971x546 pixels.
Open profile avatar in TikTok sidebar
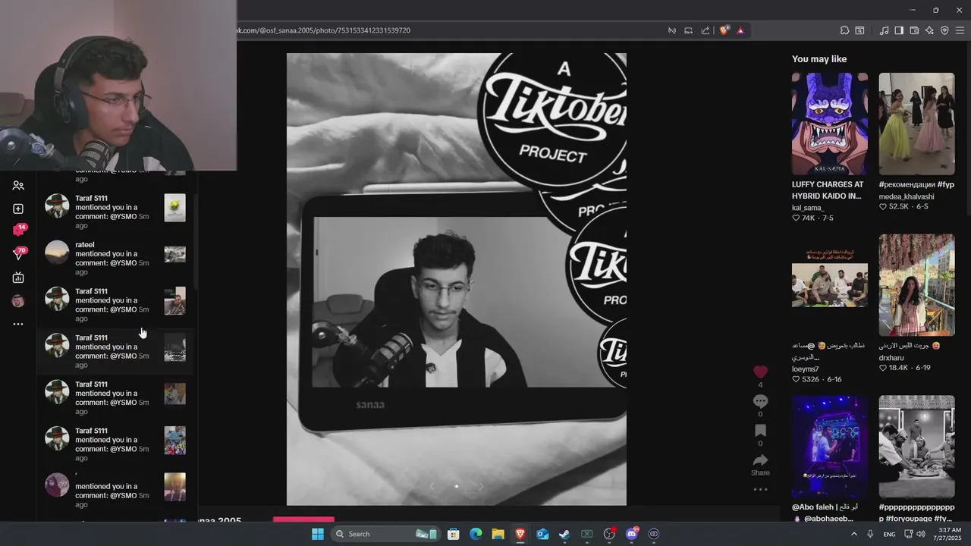[18, 301]
